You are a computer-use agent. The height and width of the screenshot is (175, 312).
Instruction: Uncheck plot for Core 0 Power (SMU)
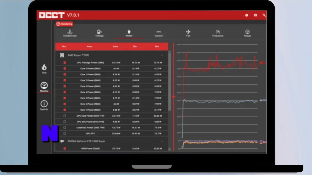[x=65, y=69]
